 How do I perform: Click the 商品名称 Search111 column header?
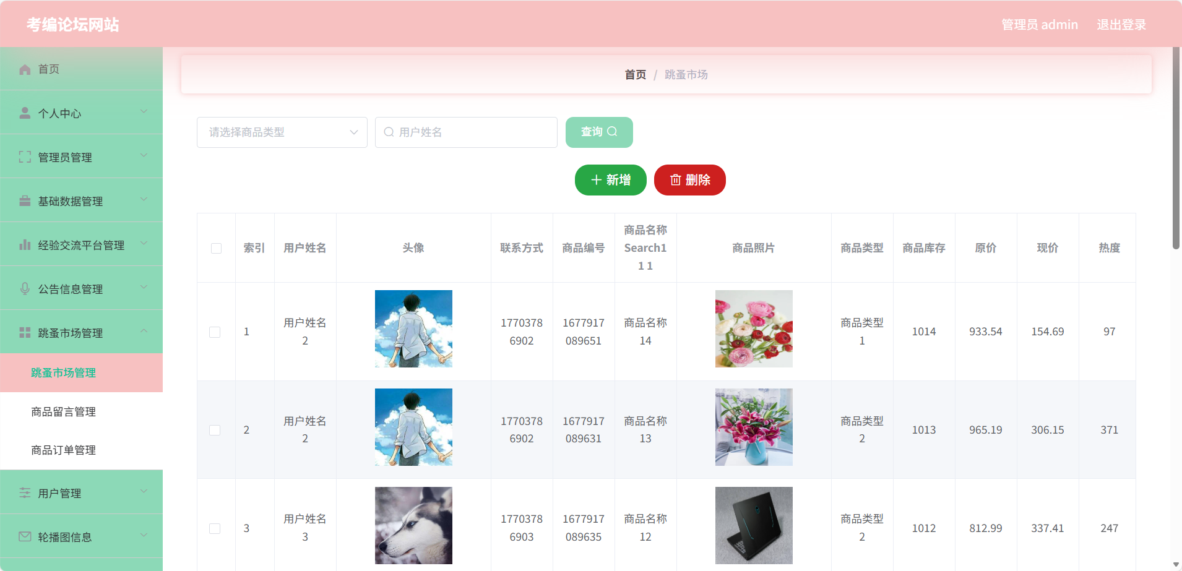tap(645, 248)
